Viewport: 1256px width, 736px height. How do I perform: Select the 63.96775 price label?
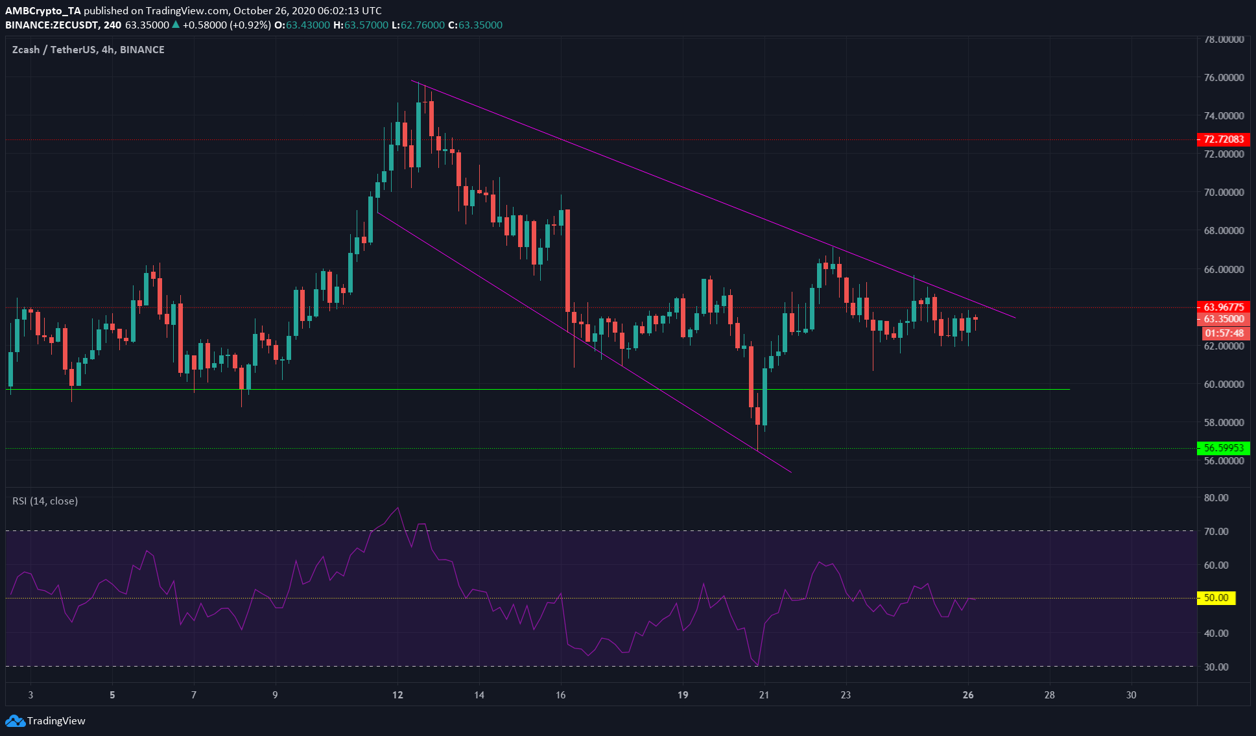pyautogui.click(x=1223, y=307)
